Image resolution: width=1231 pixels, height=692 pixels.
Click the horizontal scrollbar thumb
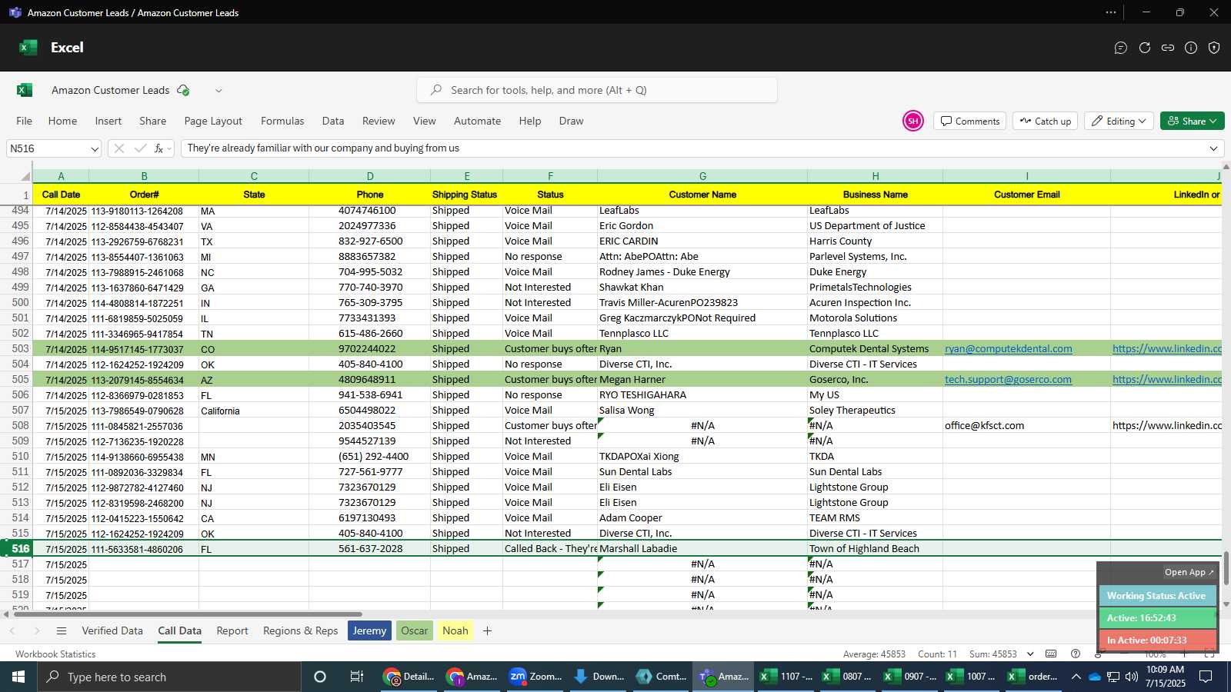(x=188, y=614)
